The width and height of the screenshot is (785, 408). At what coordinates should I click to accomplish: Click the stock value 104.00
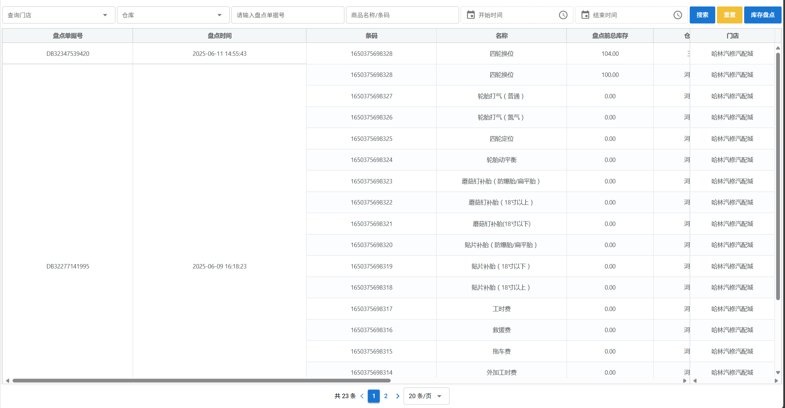[x=610, y=54]
